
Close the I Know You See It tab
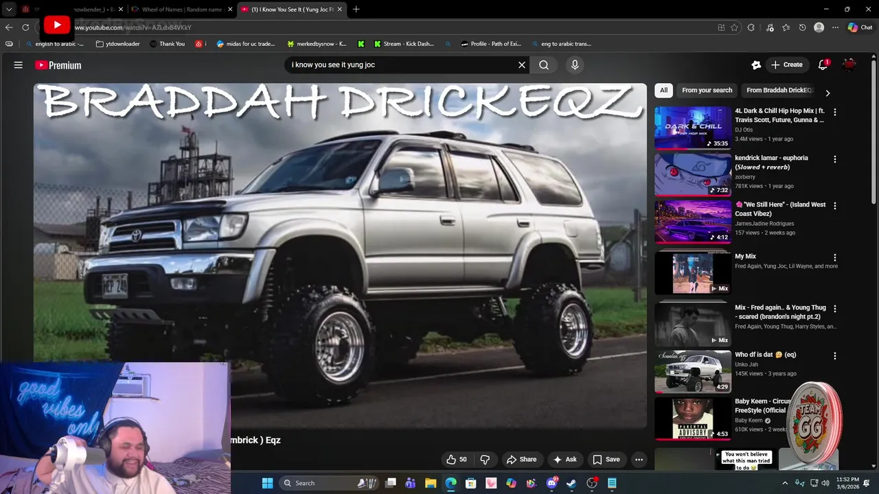tap(339, 10)
